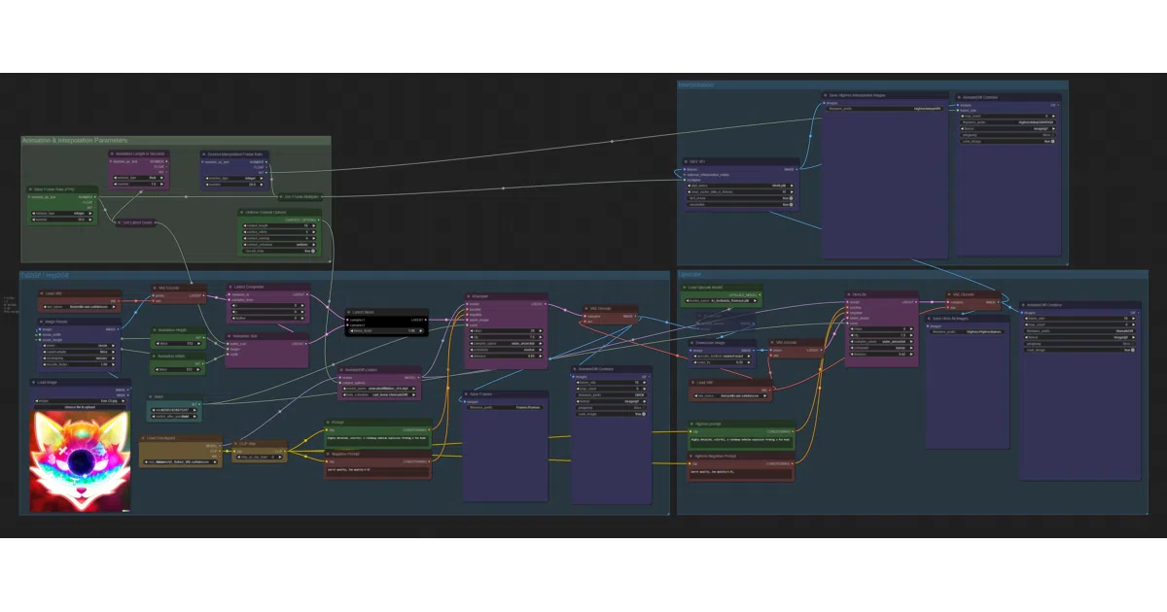Toggle fast_mode in RIFE VFI node
The image size is (1167, 612).
click(x=740, y=198)
